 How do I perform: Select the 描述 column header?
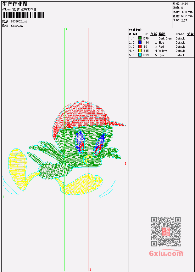[162, 34]
